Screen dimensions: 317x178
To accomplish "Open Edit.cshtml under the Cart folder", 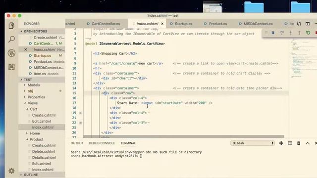I will click(x=42, y=121).
